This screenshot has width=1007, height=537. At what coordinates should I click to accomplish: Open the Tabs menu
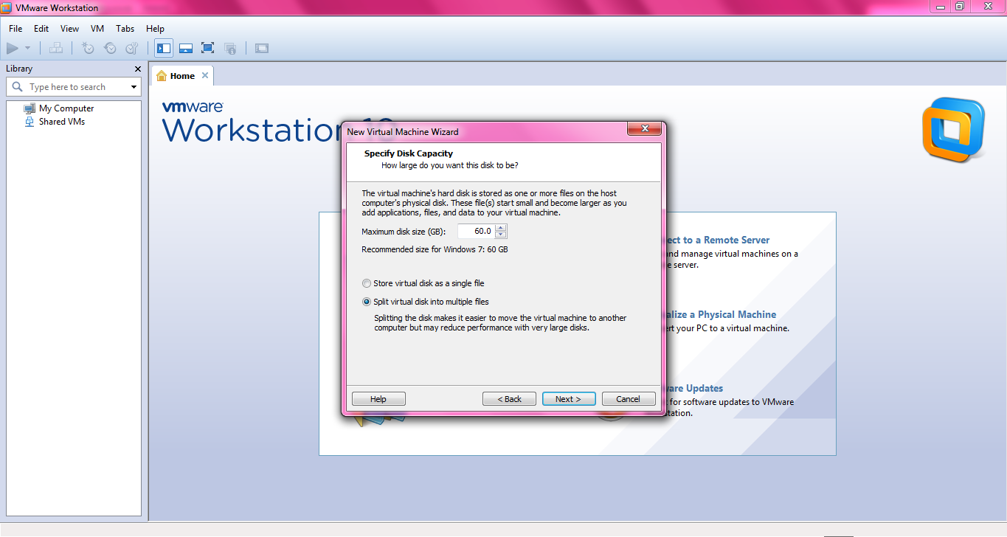(125, 29)
